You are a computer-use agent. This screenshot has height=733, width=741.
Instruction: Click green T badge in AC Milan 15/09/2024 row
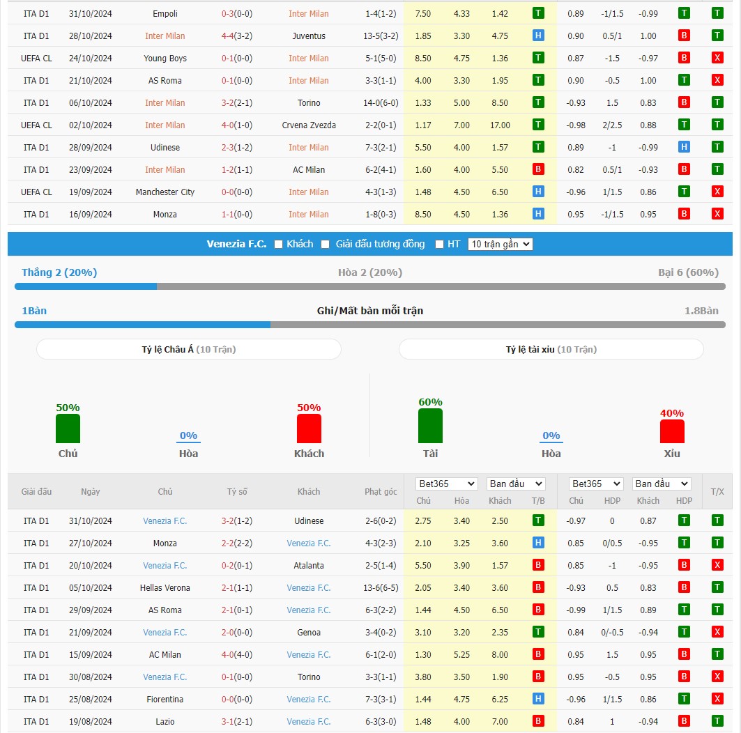(717, 654)
